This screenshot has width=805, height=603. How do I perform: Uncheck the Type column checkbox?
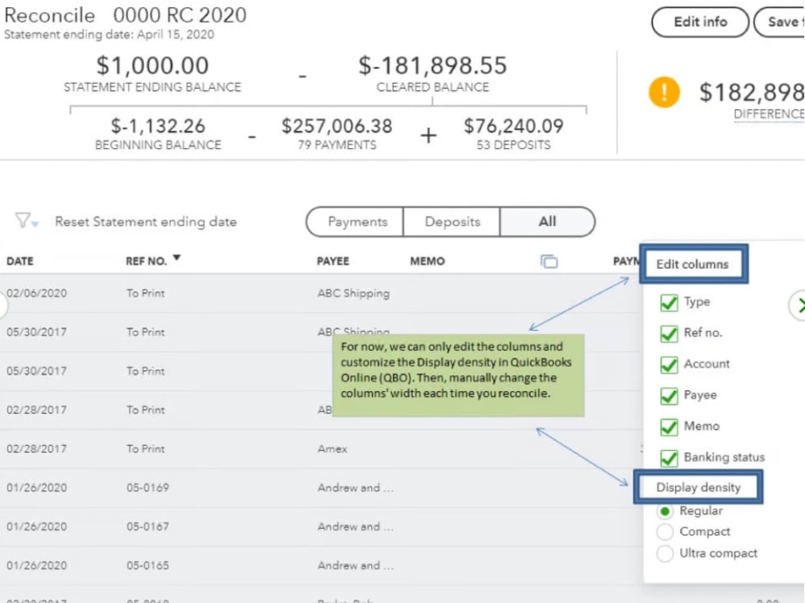[x=669, y=303]
